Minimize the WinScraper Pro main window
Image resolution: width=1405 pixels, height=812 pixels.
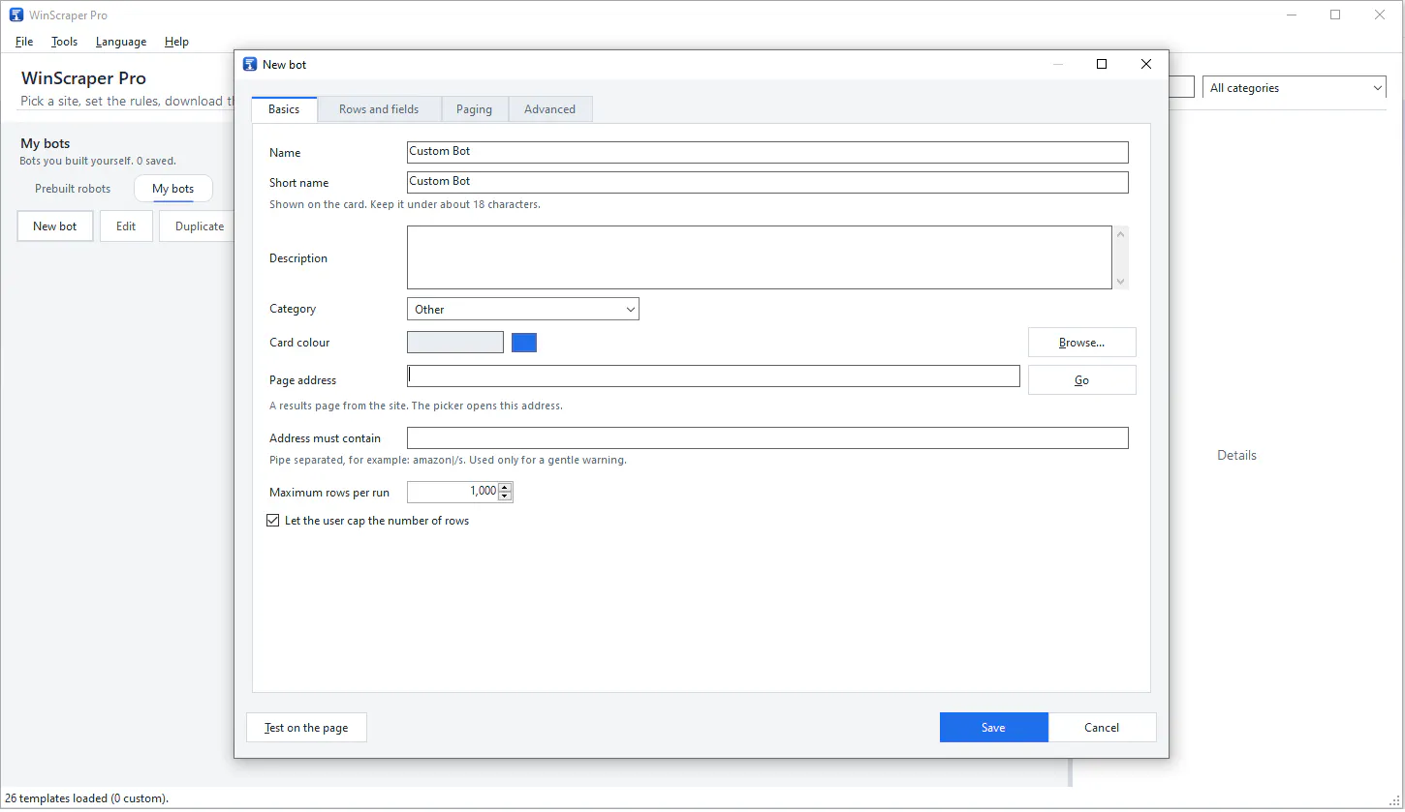(x=1292, y=15)
